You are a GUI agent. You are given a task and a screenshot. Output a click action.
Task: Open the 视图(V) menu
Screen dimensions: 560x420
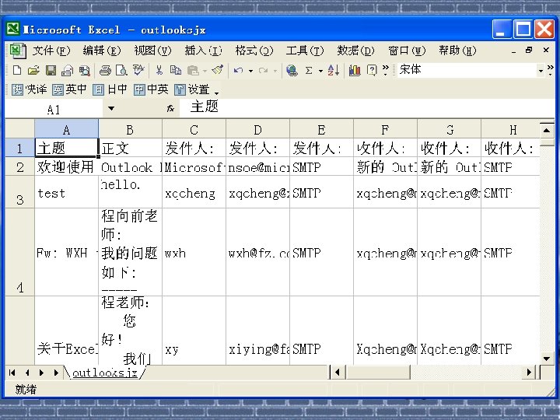pyautogui.click(x=152, y=51)
